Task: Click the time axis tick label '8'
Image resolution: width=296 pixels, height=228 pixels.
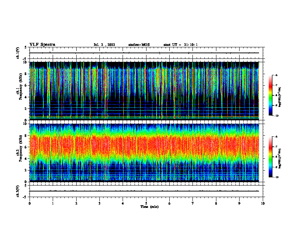Action: 216,203
